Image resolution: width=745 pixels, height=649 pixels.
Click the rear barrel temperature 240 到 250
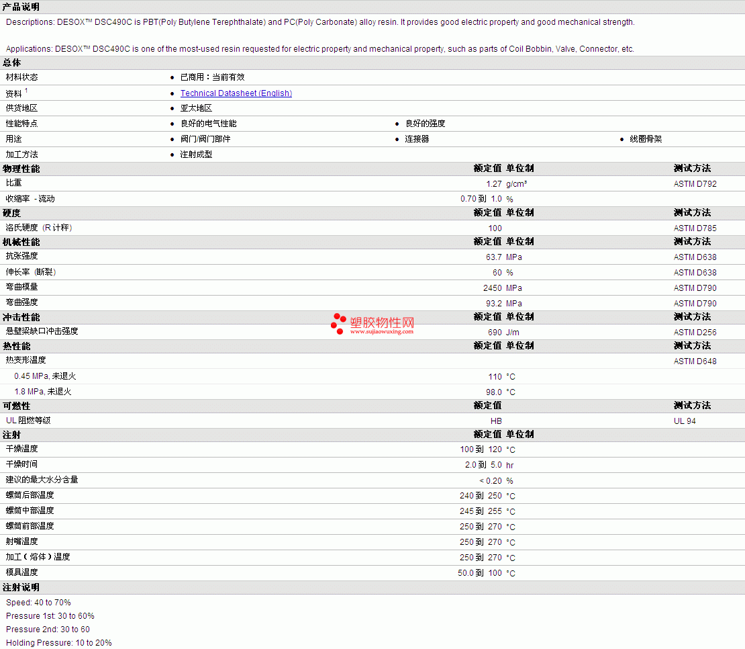tap(481, 496)
